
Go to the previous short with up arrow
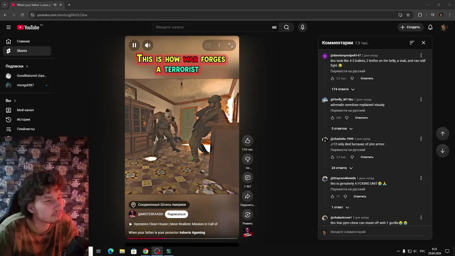[x=443, y=134]
